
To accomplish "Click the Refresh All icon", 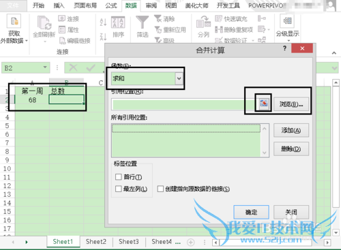I will click(x=44, y=22).
